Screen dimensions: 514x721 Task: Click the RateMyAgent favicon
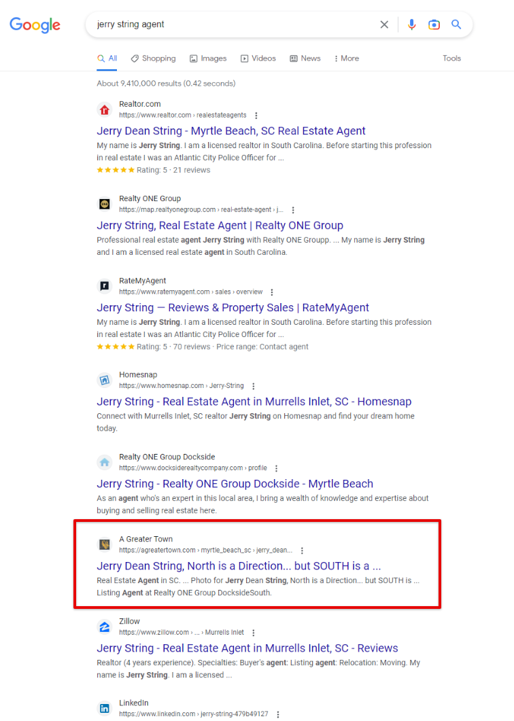[x=105, y=286]
